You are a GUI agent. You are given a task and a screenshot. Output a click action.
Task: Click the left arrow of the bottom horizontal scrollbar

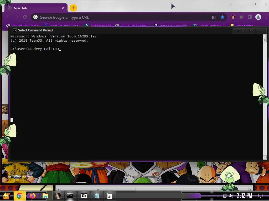point(58,189)
